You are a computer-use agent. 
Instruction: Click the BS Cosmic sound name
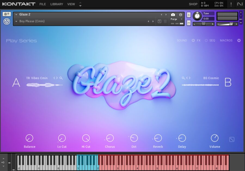[211, 78]
